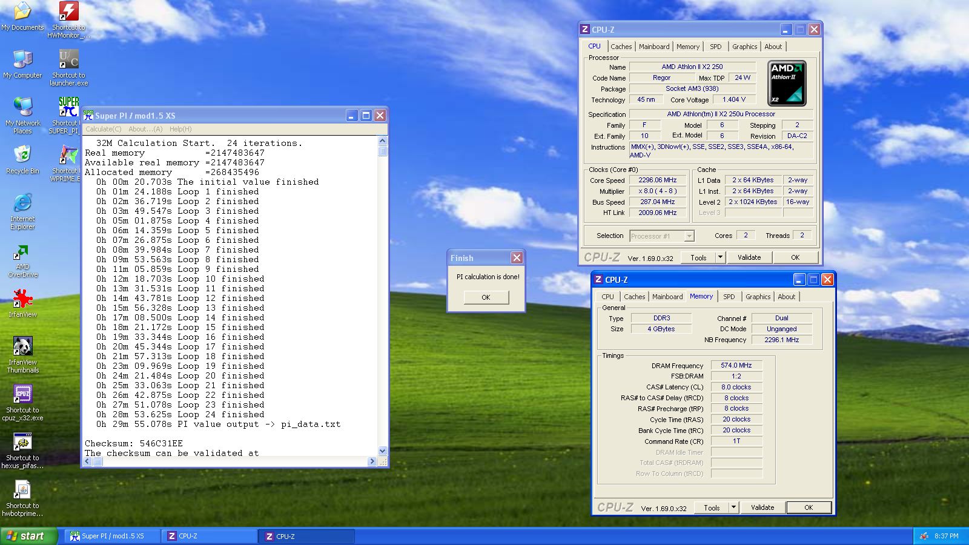Open the HWMonitor shortcut icon

pyautogui.click(x=68, y=12)
